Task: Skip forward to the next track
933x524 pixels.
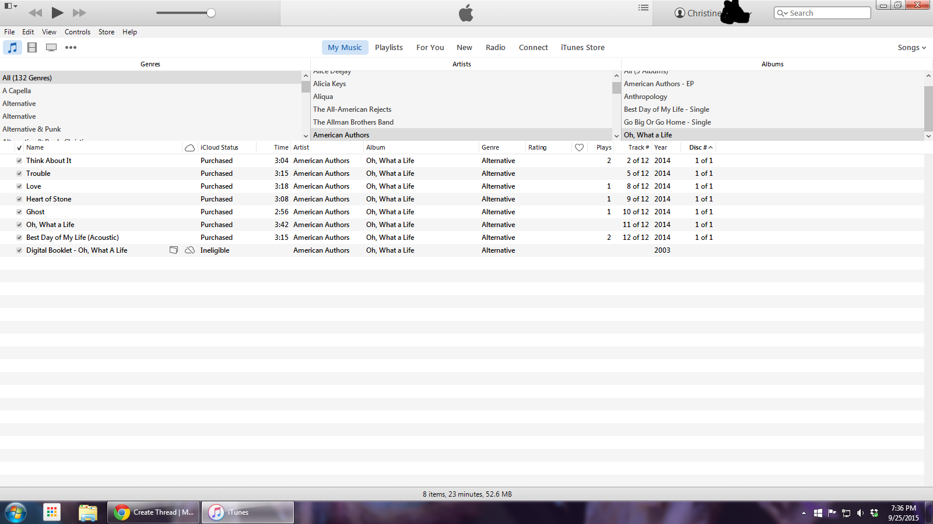Action: 79,13
